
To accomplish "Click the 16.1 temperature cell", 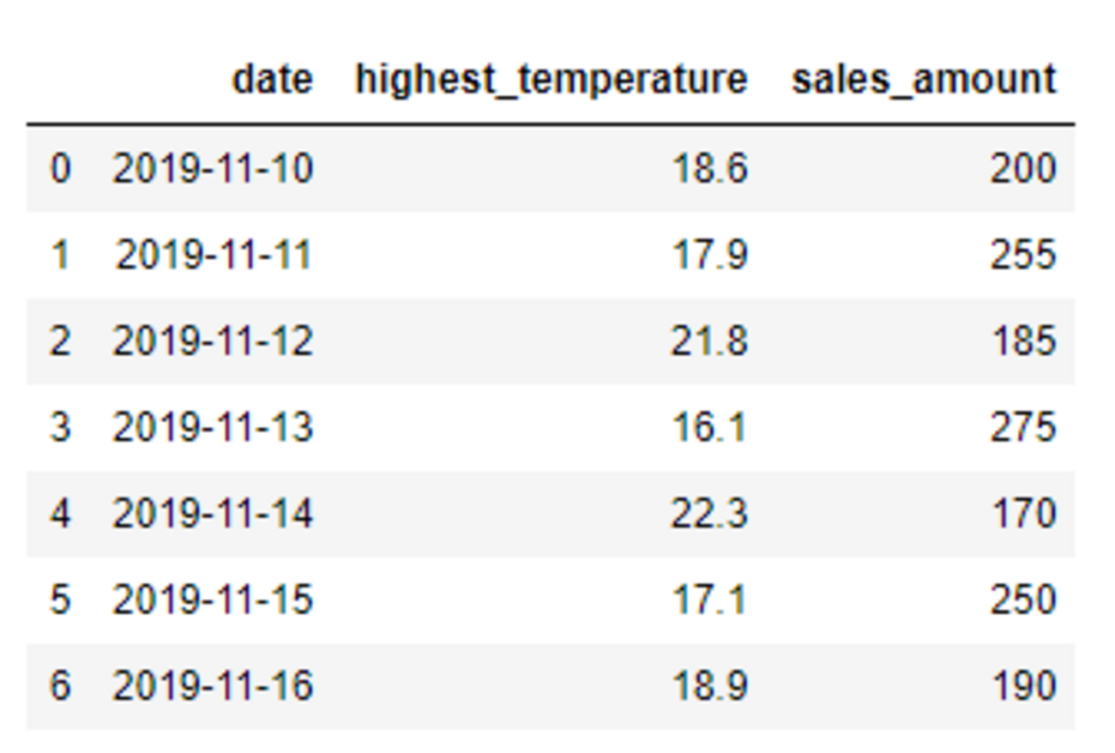I will [x=709, y=427].
